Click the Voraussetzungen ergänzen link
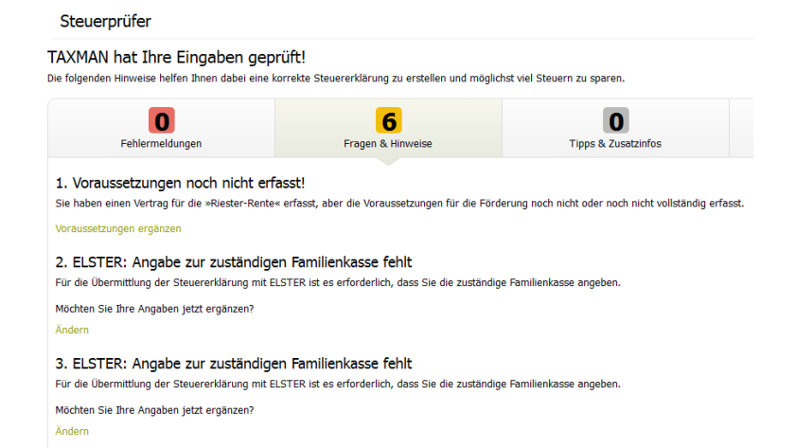The image size is (795, 448). 117,228
